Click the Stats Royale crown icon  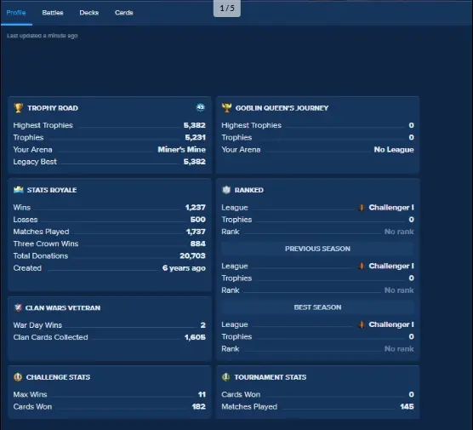coord(19,190)
